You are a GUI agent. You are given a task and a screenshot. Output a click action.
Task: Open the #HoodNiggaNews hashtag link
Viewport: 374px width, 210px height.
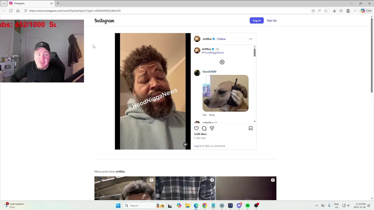[213, 52]
